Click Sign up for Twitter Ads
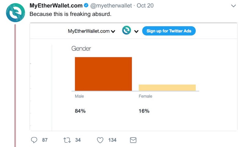Screen dimensions: 244x147 click(x=169, y=31)
